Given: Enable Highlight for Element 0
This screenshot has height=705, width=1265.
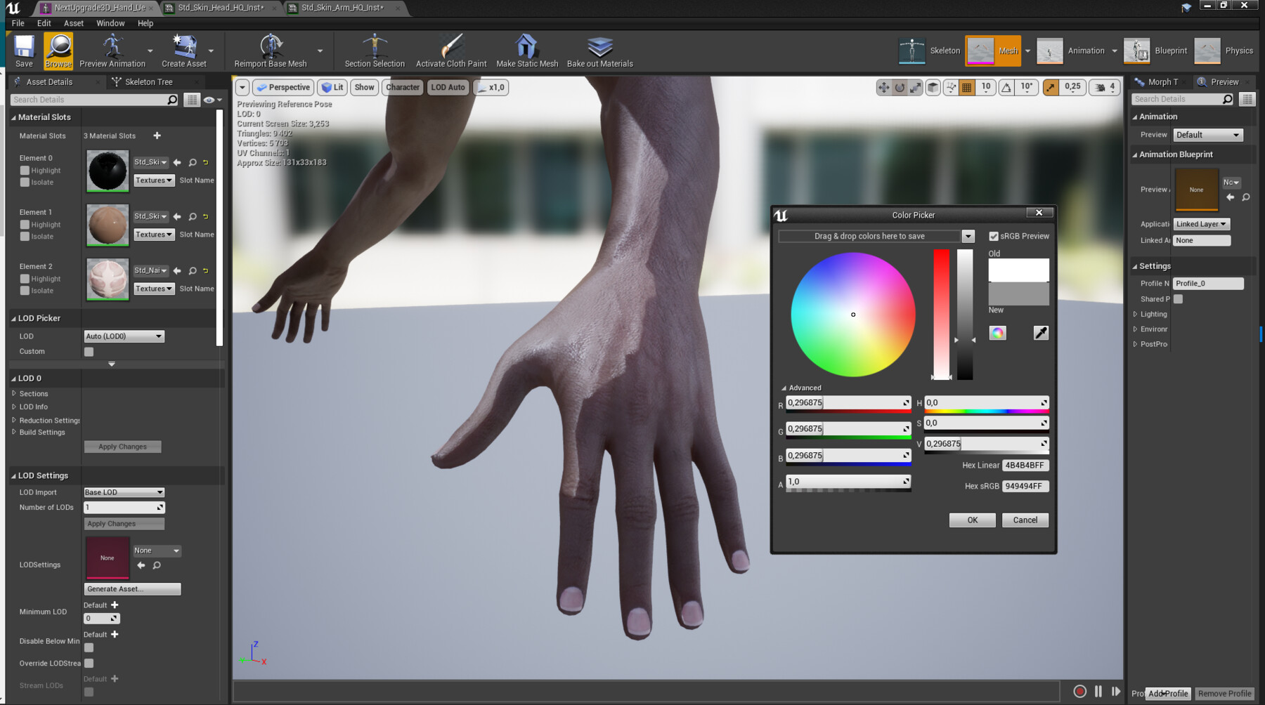Looking at the screenshot, I should coord(26,170).
